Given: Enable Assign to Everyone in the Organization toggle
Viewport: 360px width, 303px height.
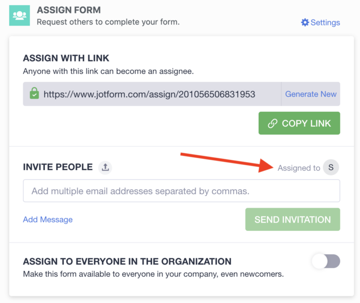Looking at the screenshot, I should [326, 261].
